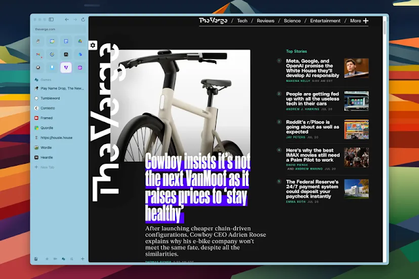
Task: Switch to the Heardle tab
Action: coord(59,158)
